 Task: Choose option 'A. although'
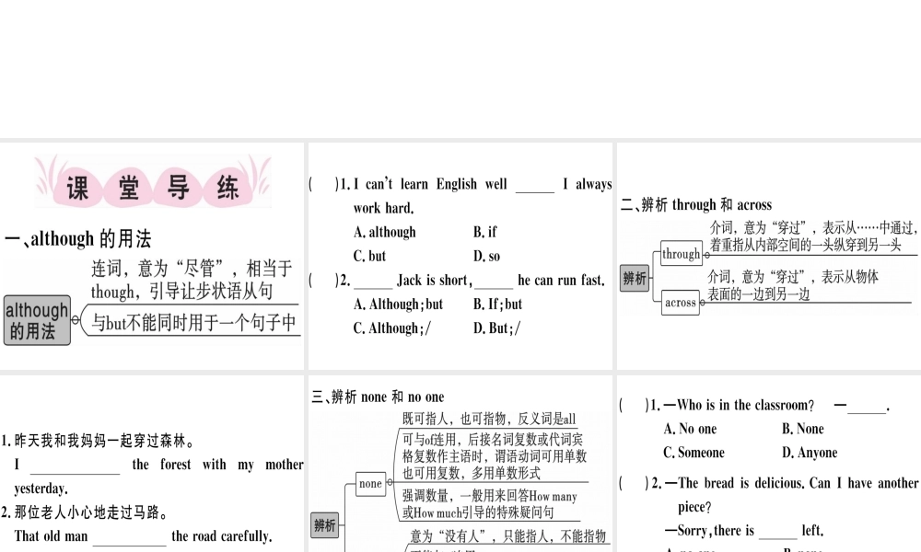(384, 232)
